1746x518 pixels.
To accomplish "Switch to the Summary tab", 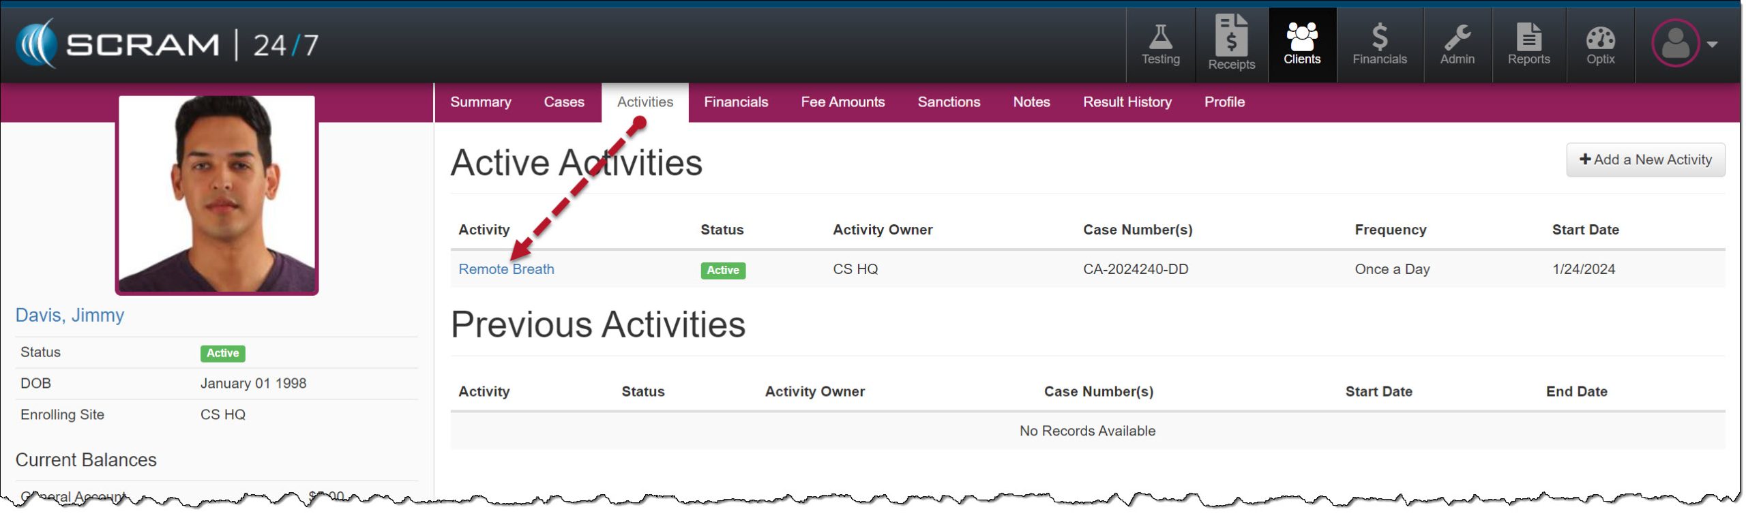I will click(x=480, y=102).
